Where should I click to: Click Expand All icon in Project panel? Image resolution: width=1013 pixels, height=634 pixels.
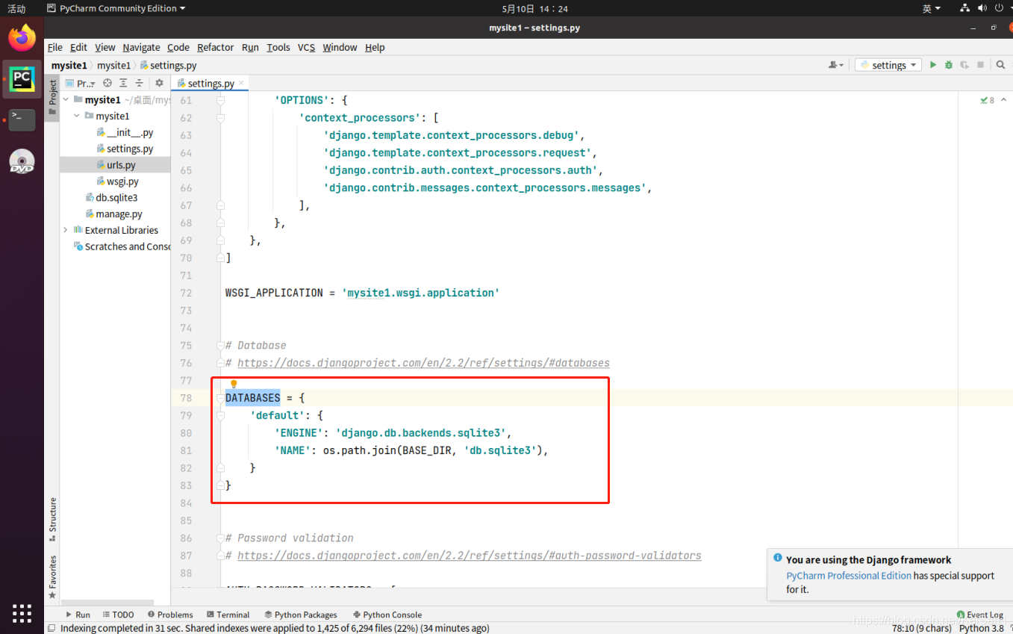123,83
